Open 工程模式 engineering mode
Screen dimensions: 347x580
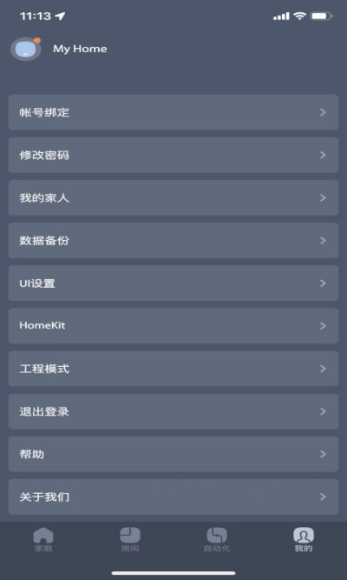173,369
